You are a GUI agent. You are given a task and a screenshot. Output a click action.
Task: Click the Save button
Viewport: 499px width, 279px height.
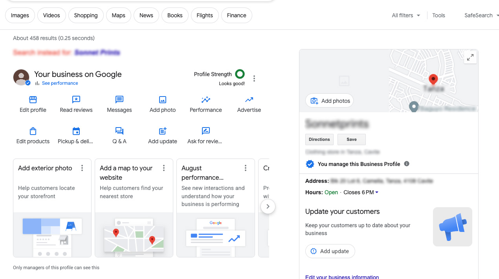tap(352, 139)
